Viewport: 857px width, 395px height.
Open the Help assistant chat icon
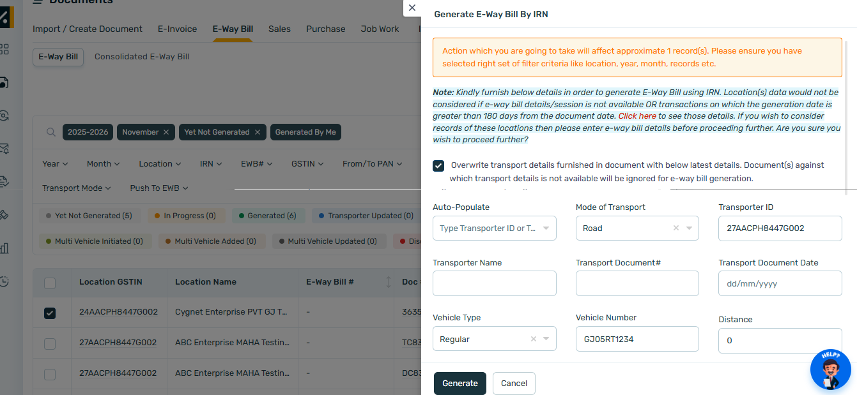(x=830, y=370)
